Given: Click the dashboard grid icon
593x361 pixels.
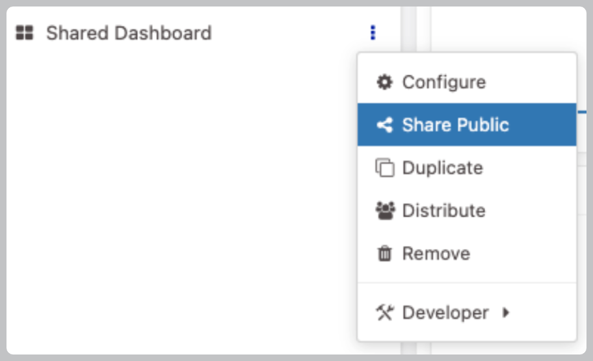Looking at the screenshot, I should [x=25, y=33].
